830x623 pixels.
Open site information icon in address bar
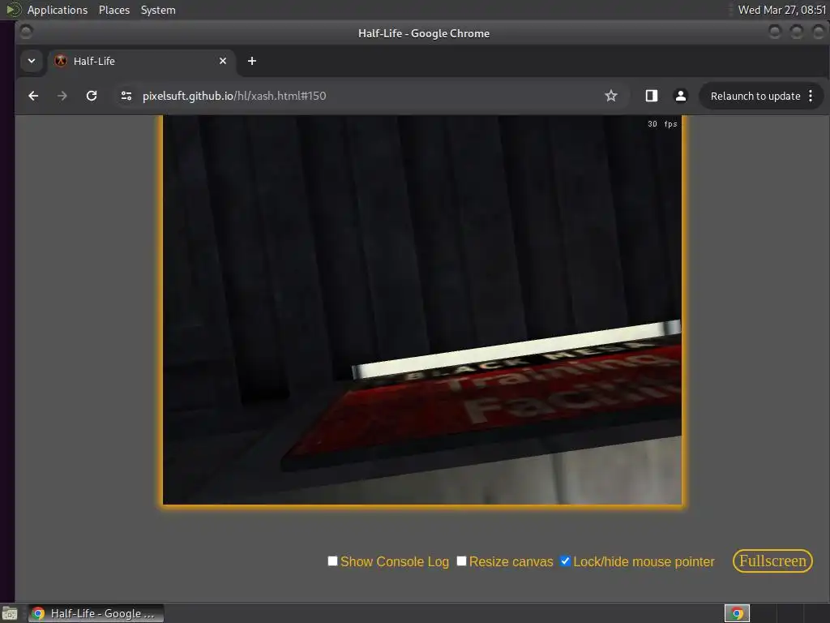pyautogui.click(x=126, y=96)
